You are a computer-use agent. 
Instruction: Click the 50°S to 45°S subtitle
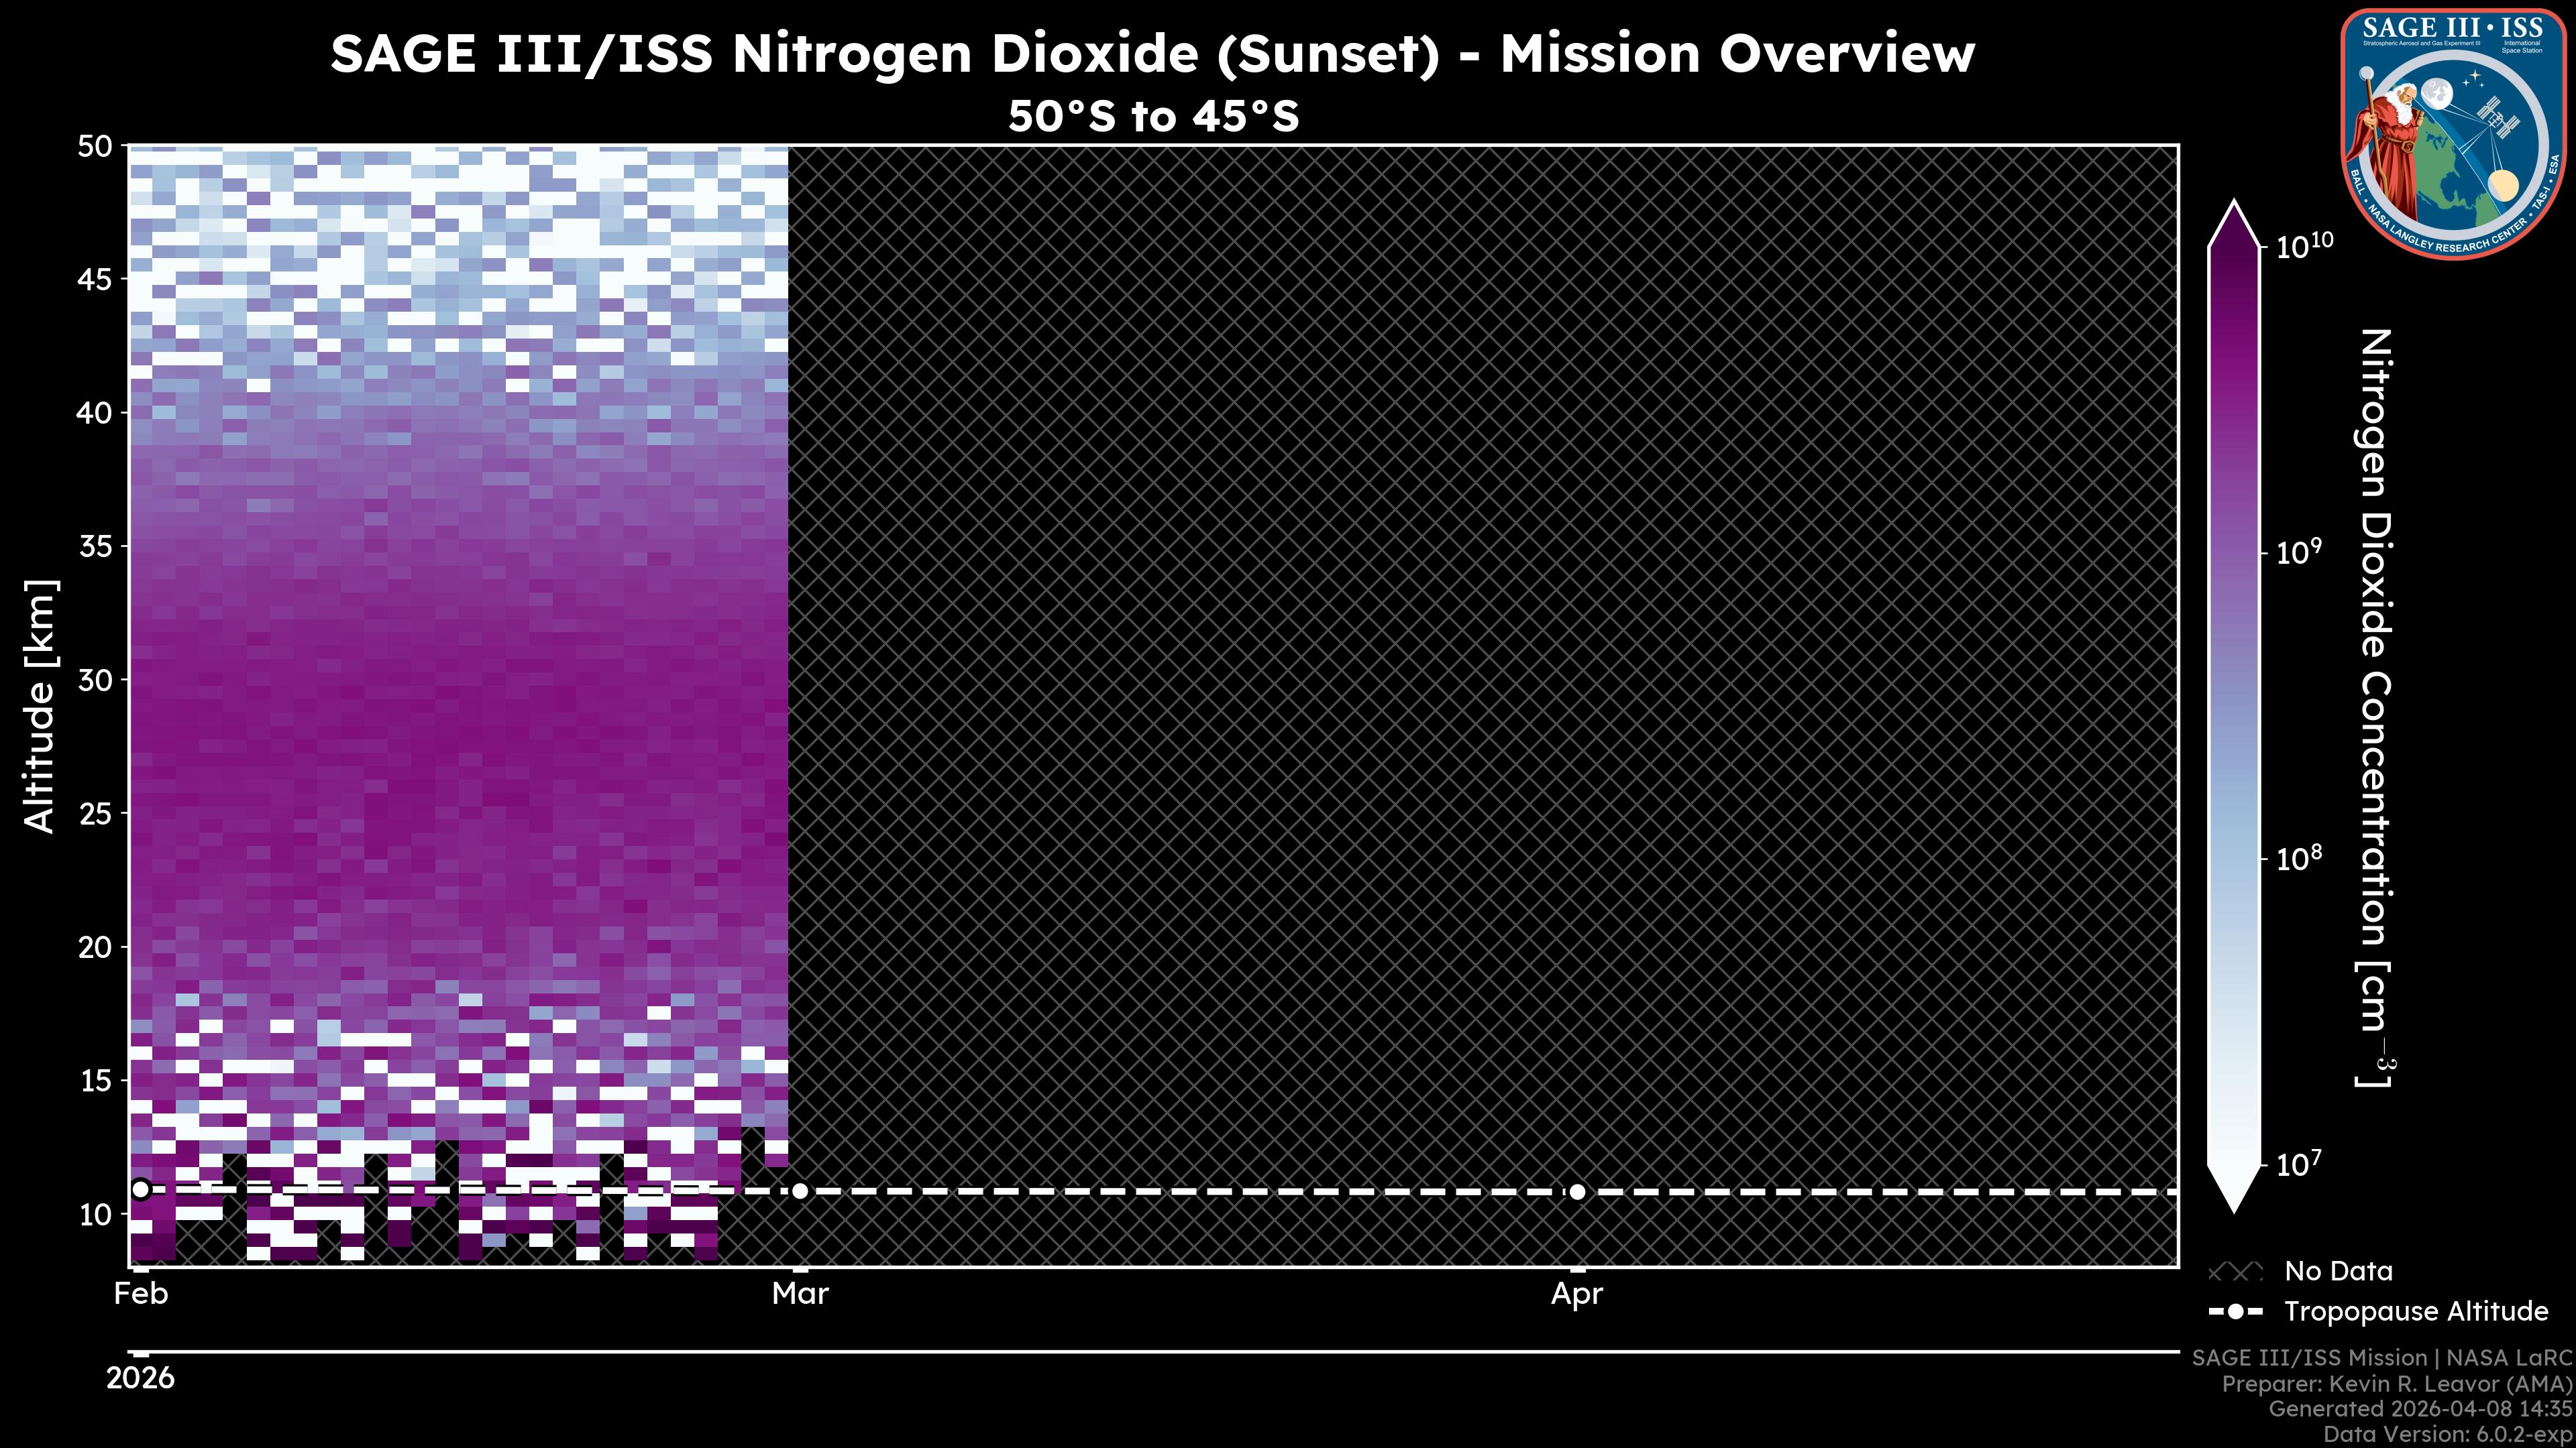click(1153, 117)
